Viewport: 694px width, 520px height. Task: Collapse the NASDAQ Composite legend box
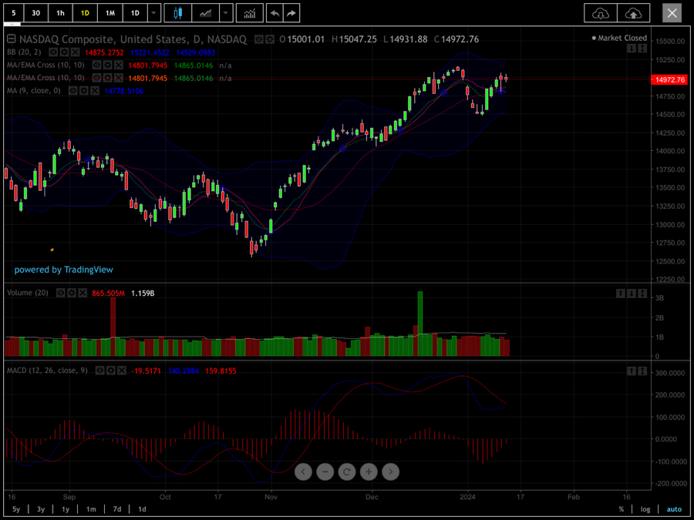click(12, 39)
